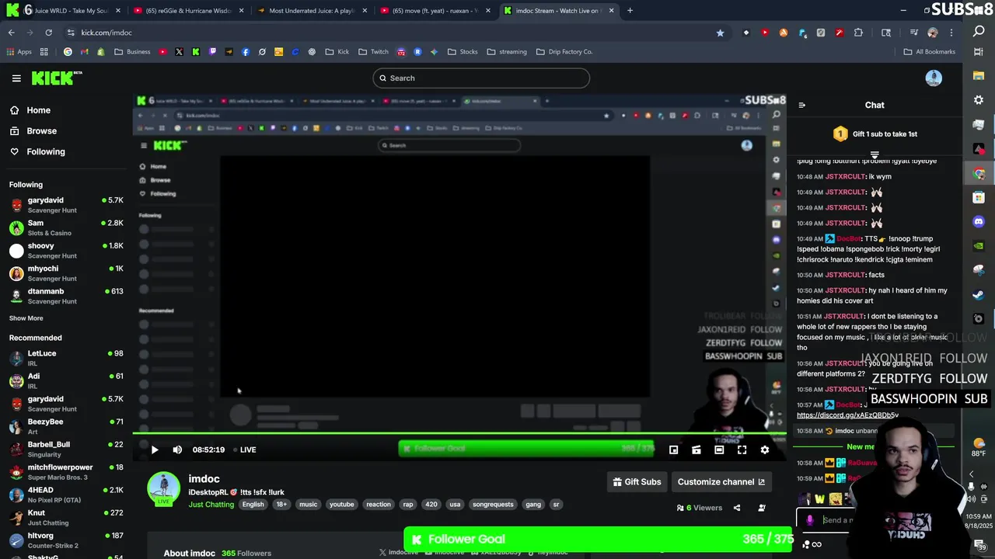The image size is (995, 559).
Task: Expand the streaming bookmarks folder
Action: click(507, 52)
